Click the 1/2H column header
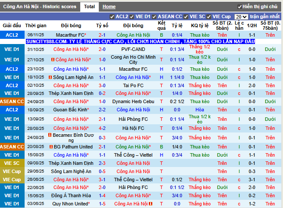 pyautogui.click(x=252, y=25)
